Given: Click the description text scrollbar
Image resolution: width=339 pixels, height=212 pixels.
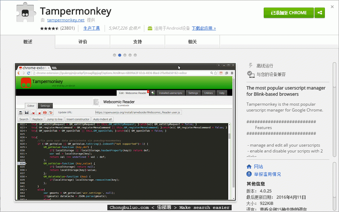Looking at the screenshot, I should pos(334,110).
